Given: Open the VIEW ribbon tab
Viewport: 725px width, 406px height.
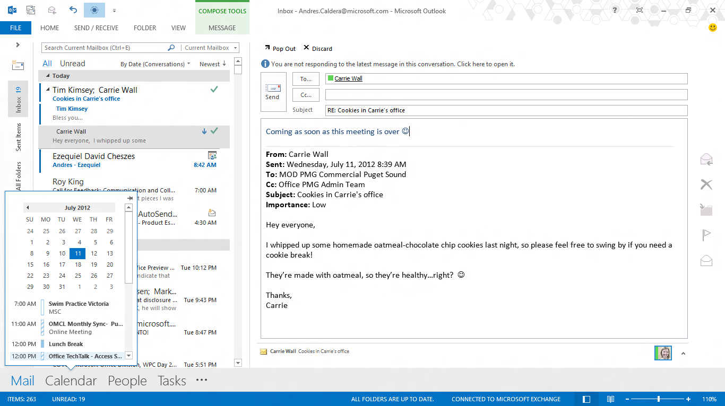Looking at the screenshot, I should (x=178, y=28).
